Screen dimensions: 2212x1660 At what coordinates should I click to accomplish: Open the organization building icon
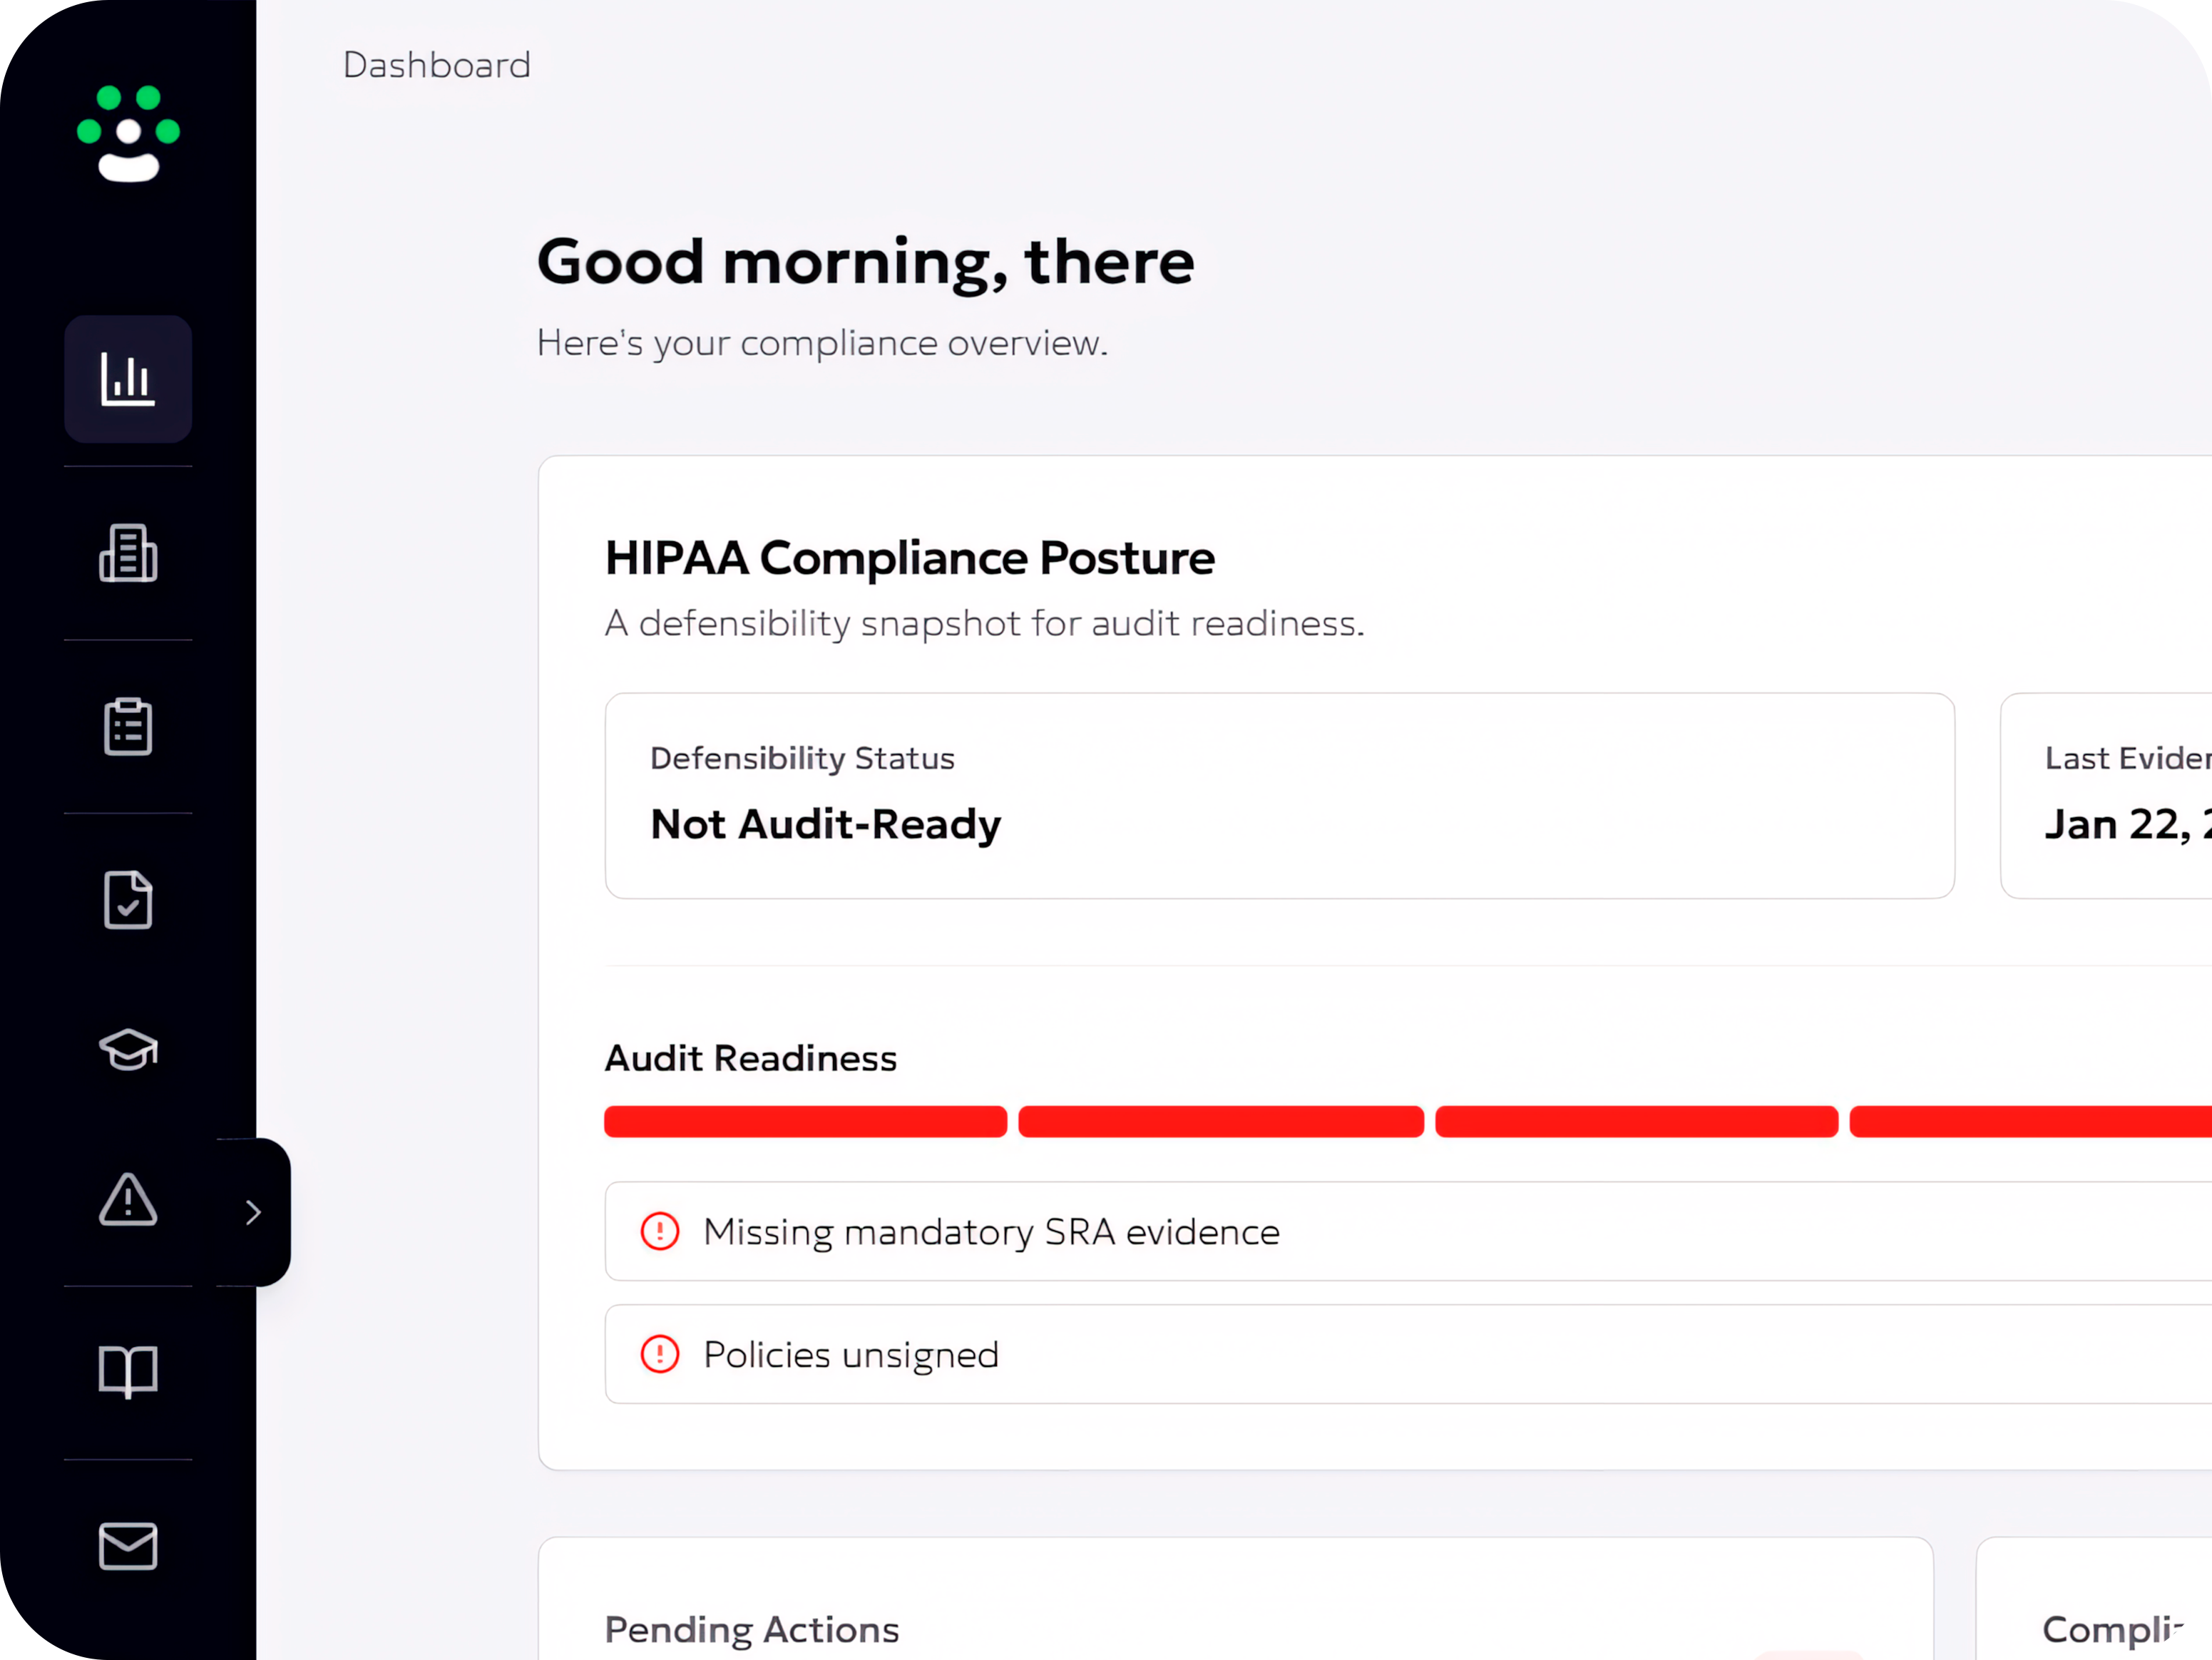click(x=127, y=554)
